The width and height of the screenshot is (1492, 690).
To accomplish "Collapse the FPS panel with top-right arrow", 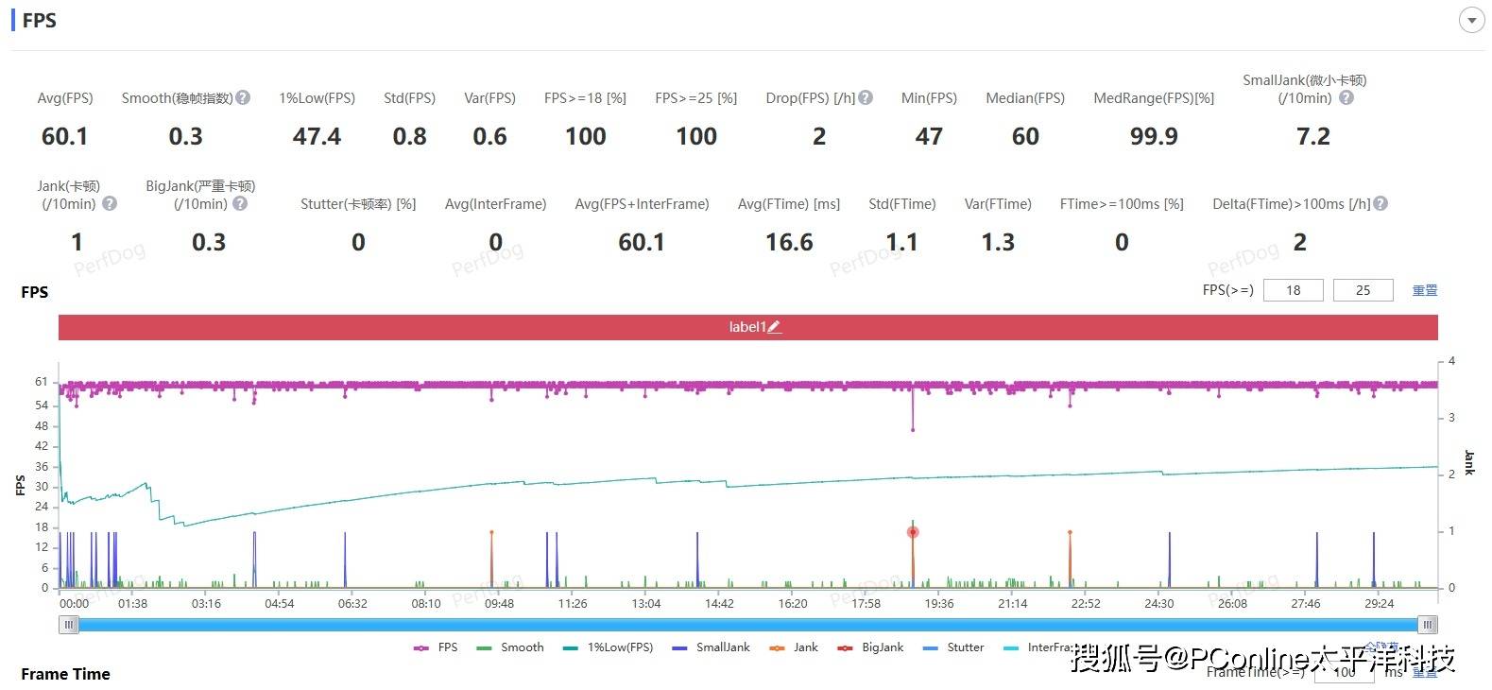I will tap(1471, 20).
